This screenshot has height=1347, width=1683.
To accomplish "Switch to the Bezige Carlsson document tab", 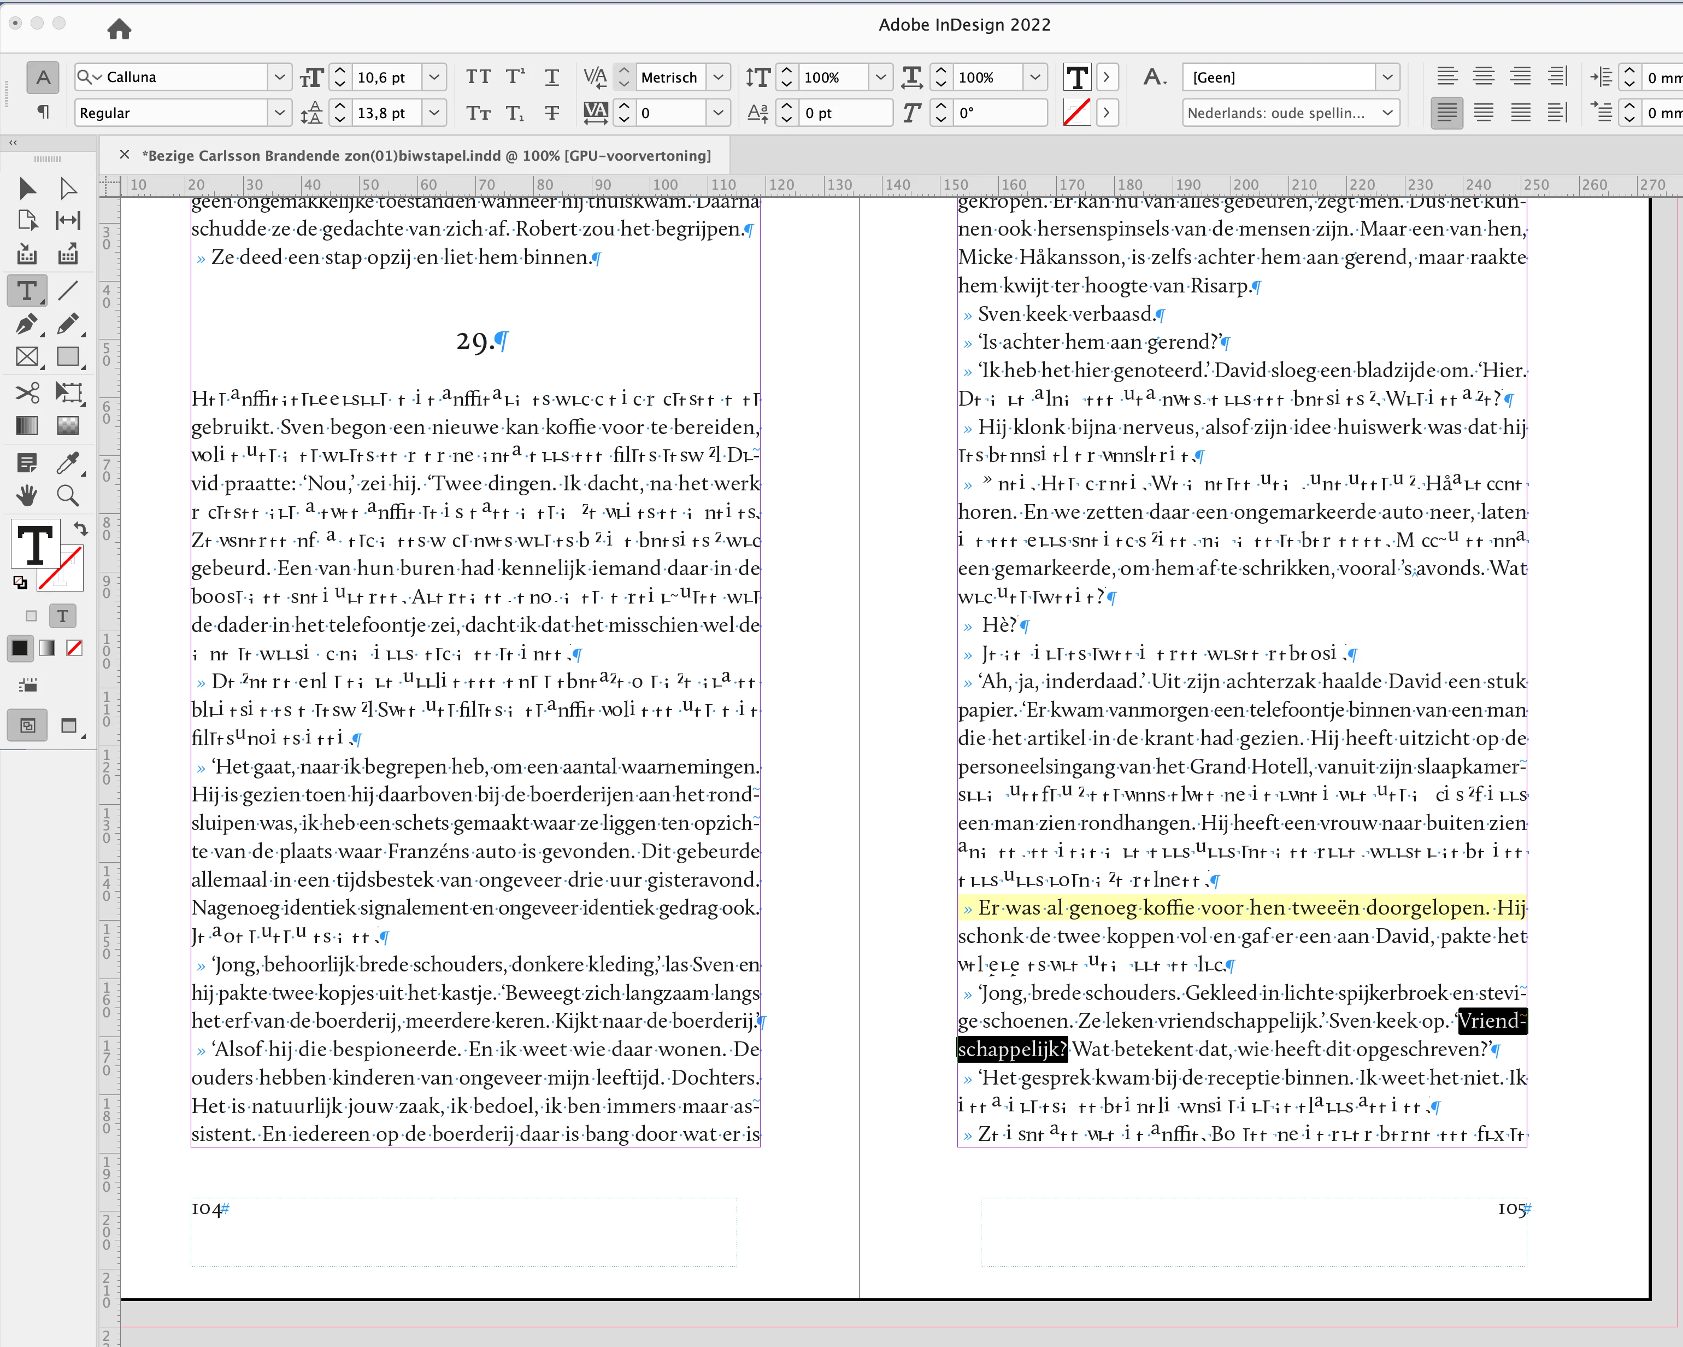I will click(426, 155).
